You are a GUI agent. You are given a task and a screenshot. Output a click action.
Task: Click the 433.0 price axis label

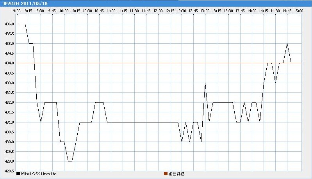(9, 83)
